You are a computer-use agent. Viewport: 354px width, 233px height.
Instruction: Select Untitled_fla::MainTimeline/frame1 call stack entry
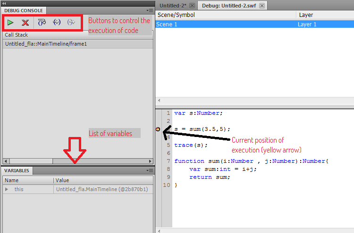pos(78,44)
